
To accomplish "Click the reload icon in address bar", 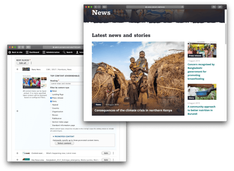I will [182, 7].
